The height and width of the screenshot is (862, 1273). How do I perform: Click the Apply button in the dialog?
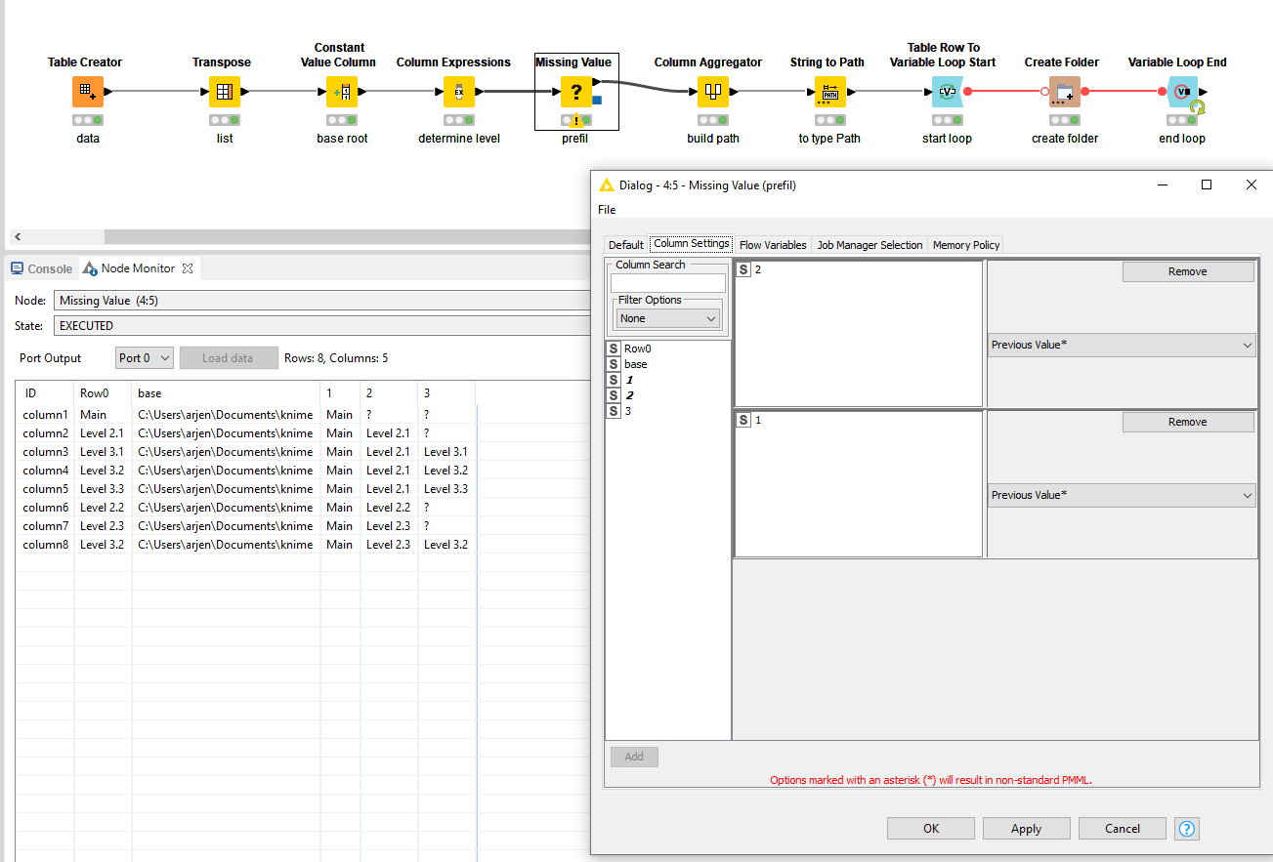point(1026,828)
